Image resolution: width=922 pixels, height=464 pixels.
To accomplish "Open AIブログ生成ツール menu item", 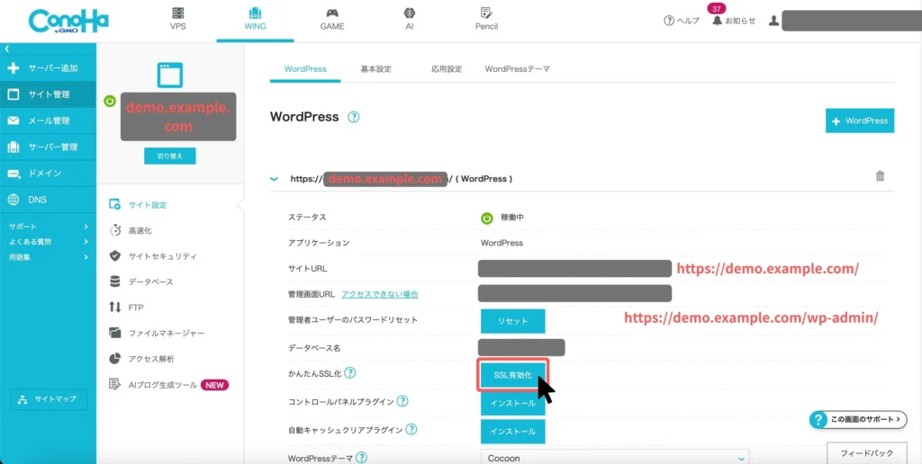I will coord(168,385).
